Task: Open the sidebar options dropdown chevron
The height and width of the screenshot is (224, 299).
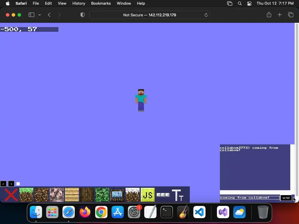Action: 39,15
